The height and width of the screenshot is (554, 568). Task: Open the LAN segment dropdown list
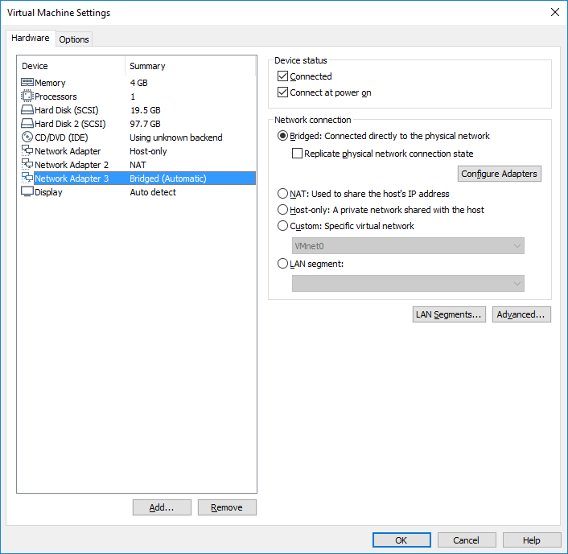[x=408, y=284]
